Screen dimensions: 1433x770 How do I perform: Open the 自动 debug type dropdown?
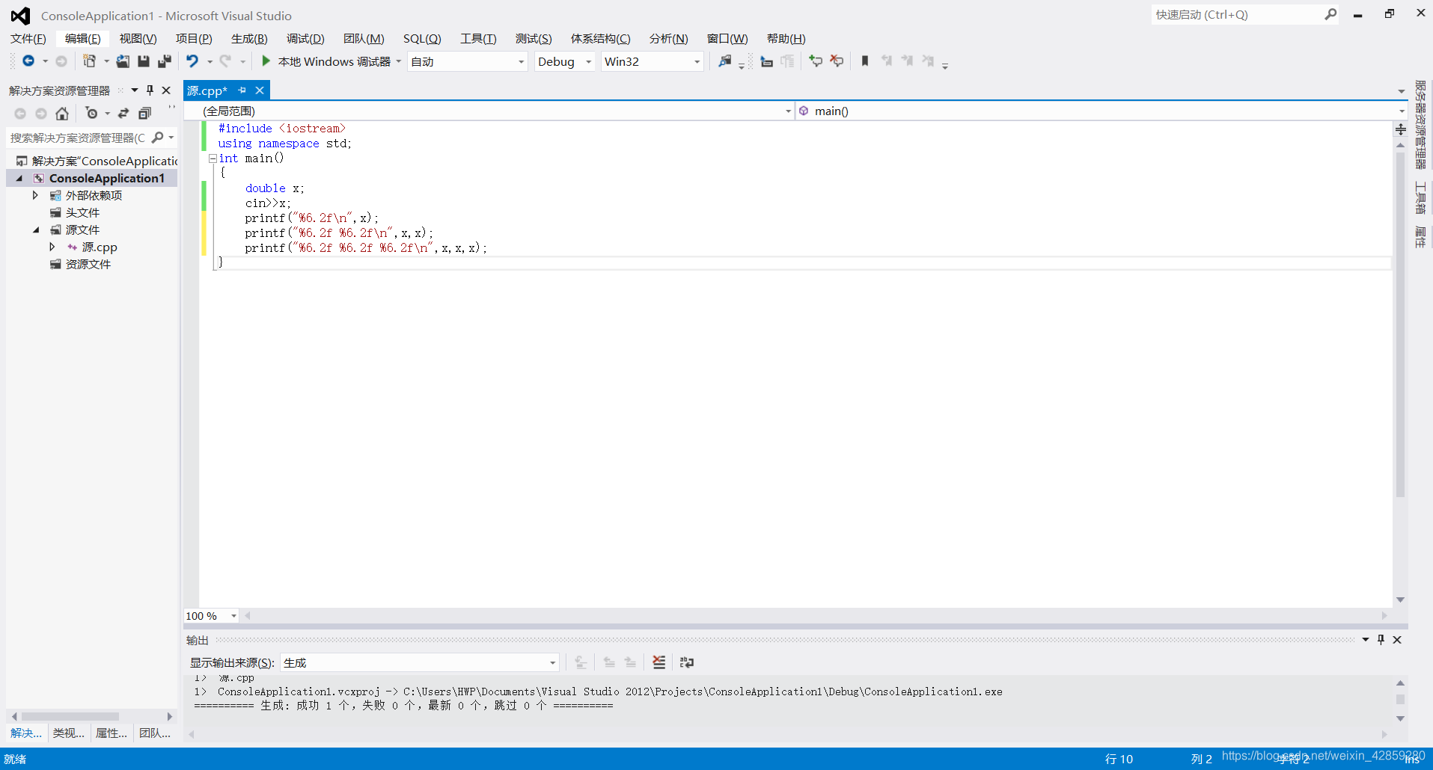(521, 62)
